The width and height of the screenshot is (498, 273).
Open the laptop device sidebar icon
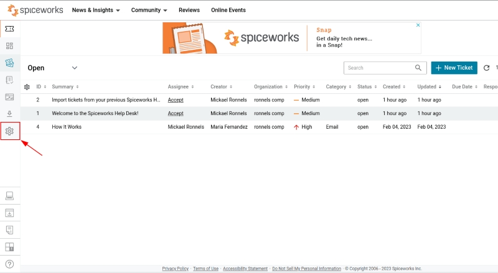(9, 196)
